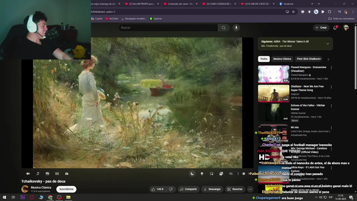
Task: Bookmark this page with the star icon
Action: click(293, 12)
